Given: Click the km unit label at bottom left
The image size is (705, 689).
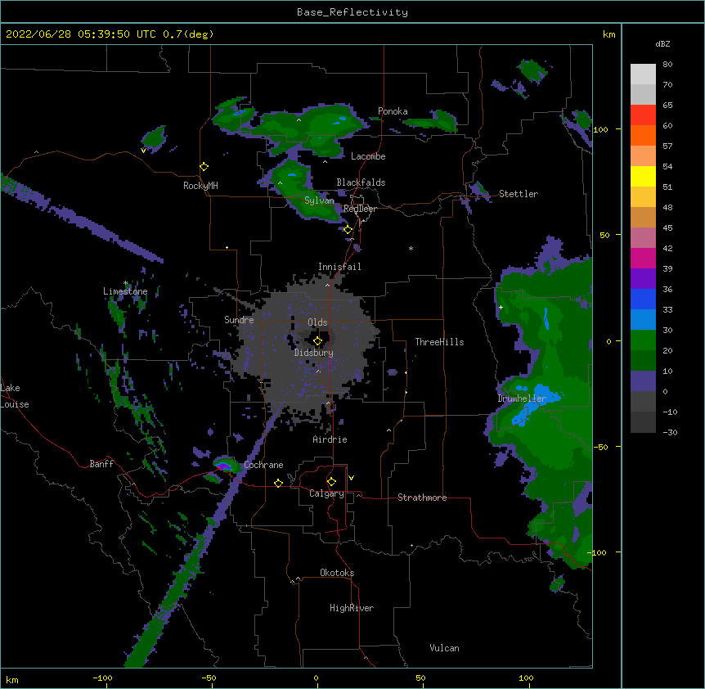Looking at the screenshot, I should [12, 680].
